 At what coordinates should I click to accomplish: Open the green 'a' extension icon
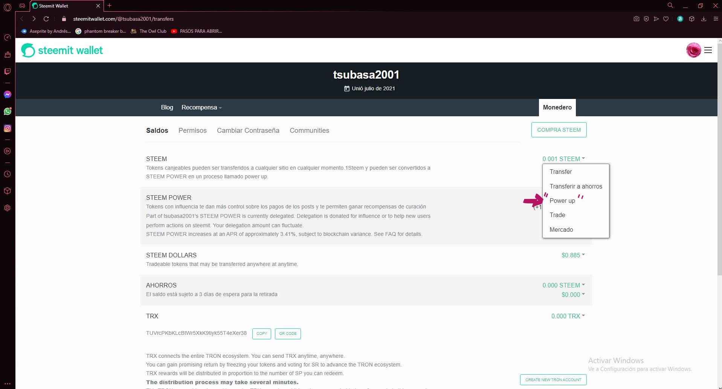tap(680, 19)
